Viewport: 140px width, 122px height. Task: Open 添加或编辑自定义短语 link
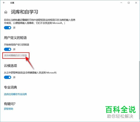[x=15, y=56]
